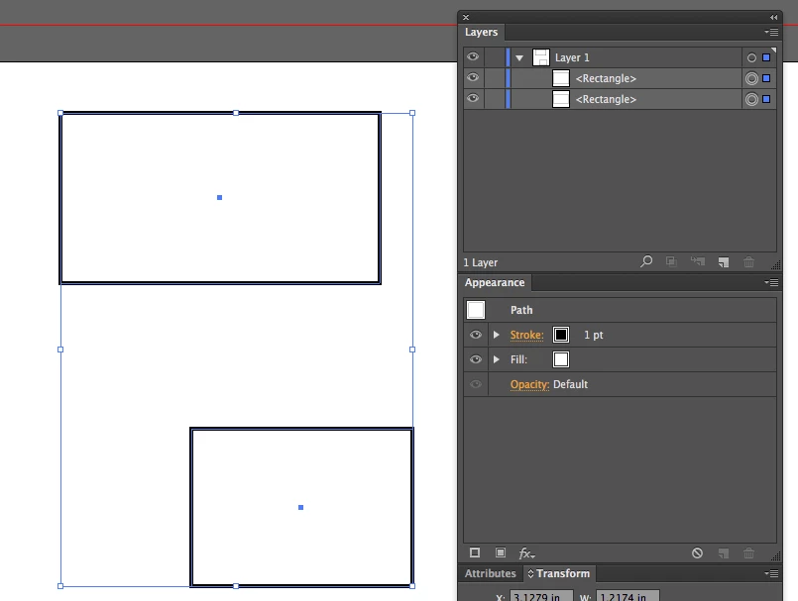
Task: Click Create New Sublayer icon
Action: [697, 261]
